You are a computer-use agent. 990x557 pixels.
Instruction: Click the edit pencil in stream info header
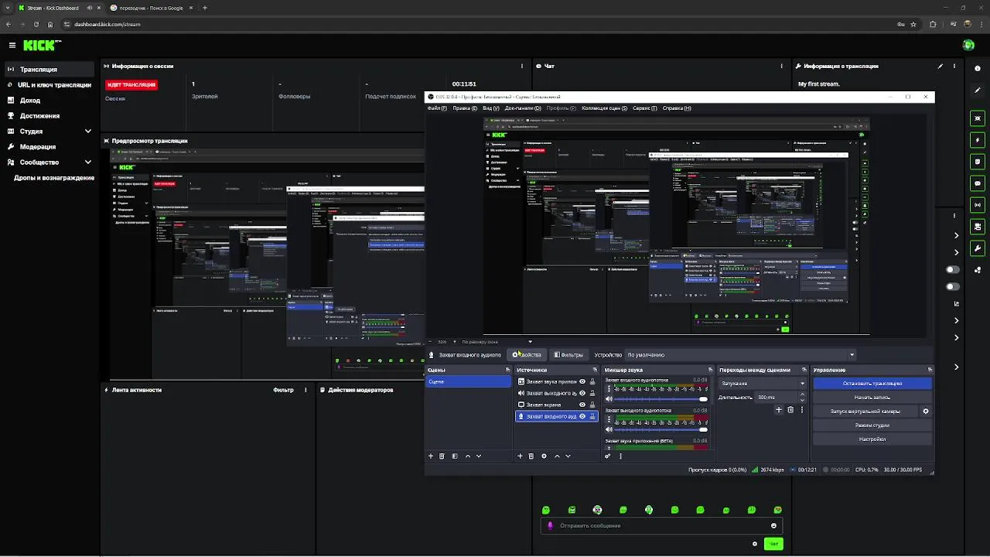click(940, 67)
